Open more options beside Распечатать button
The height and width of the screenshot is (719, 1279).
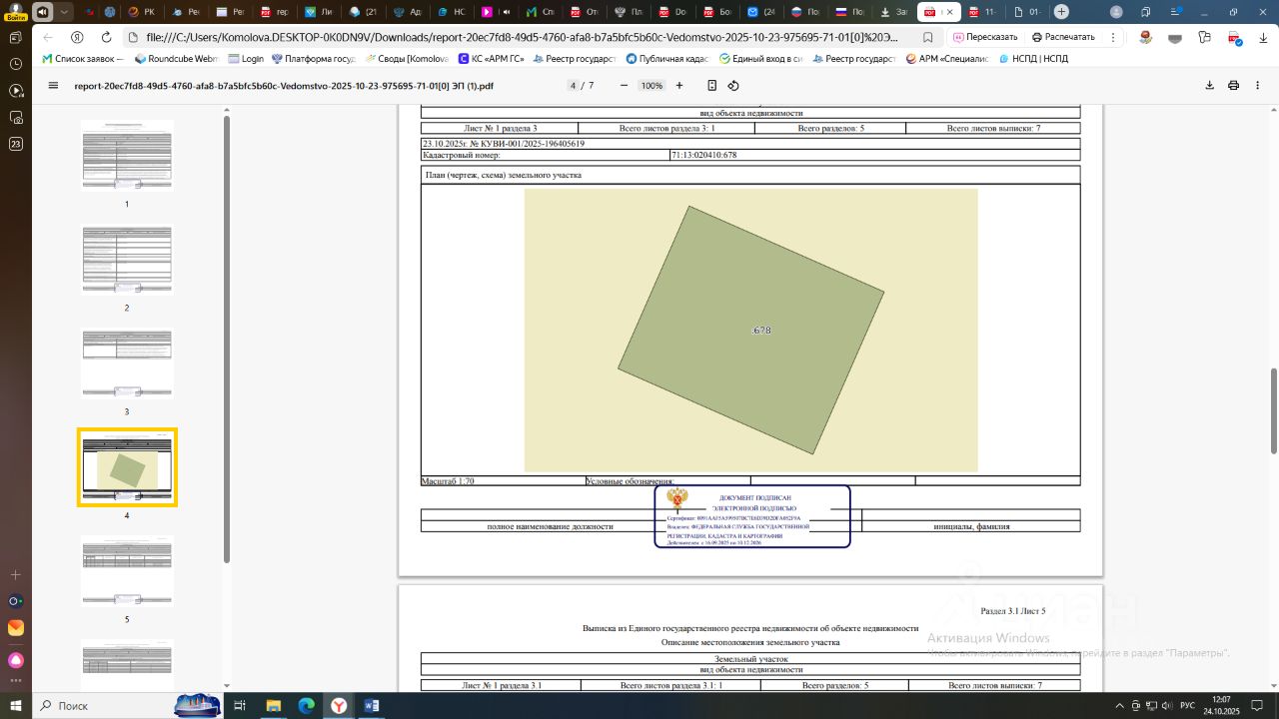(1114, 37)
